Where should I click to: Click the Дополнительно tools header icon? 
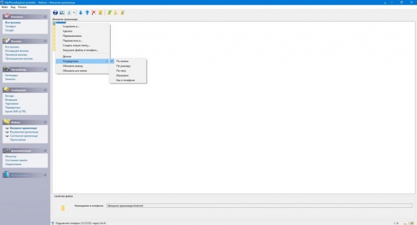pos(7,150)
